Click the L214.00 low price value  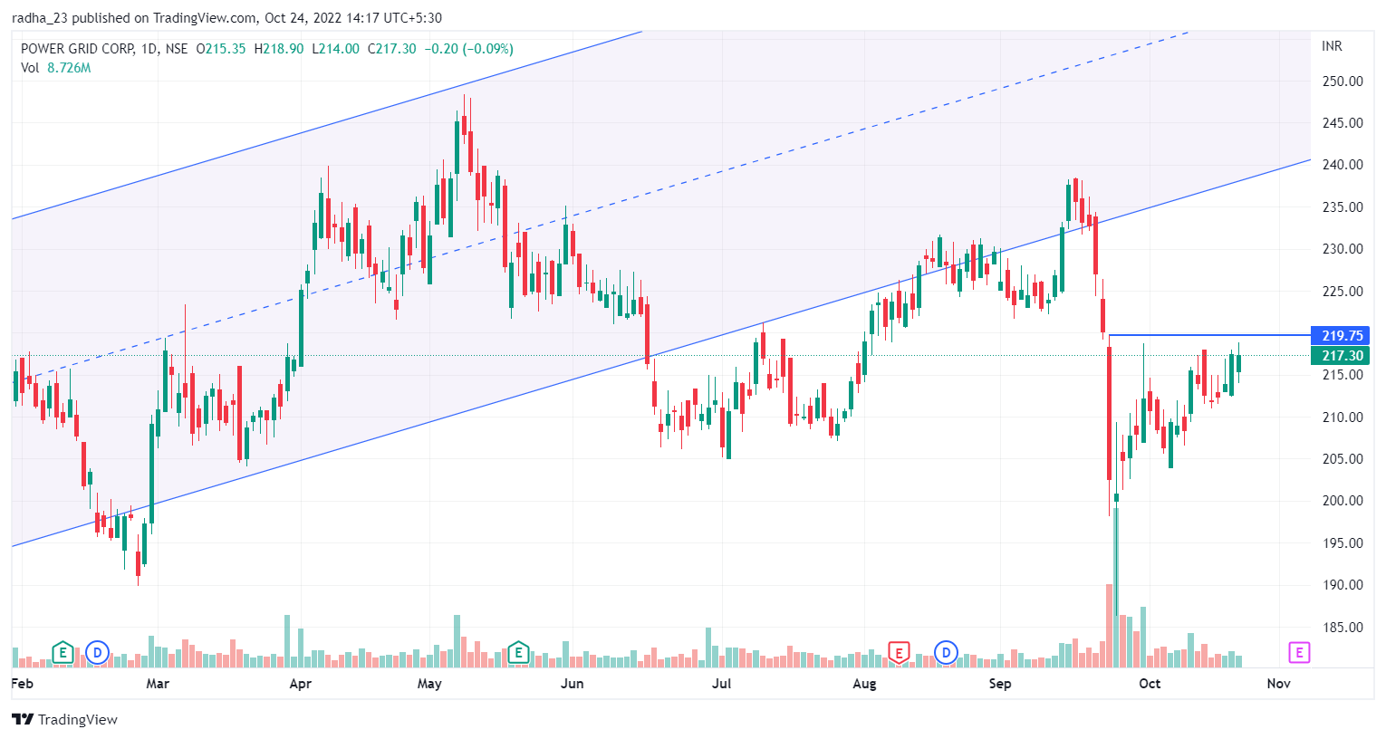[335, 49]
